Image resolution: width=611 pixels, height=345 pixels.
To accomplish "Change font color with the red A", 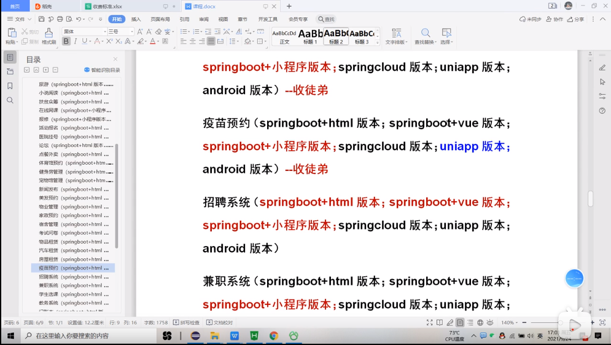I will [153, 41].
